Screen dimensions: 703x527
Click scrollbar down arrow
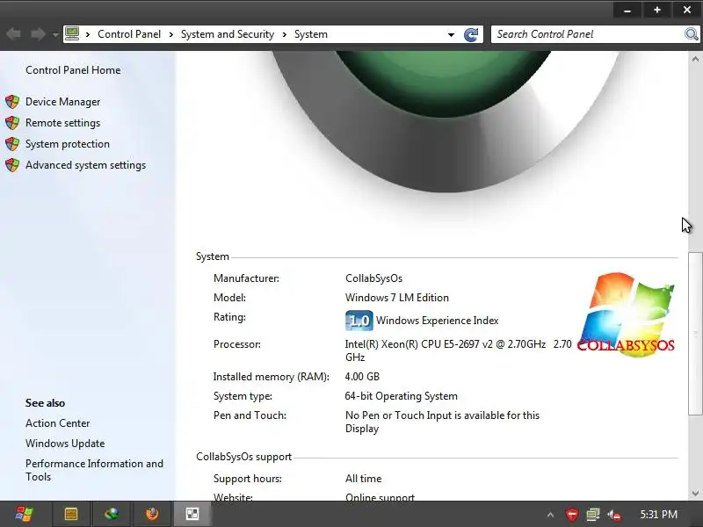[695, 493]
